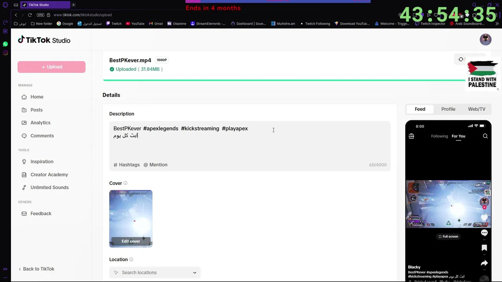
Task: Reload the browser page
Action: pyautogui.click(x=30, y=15)
